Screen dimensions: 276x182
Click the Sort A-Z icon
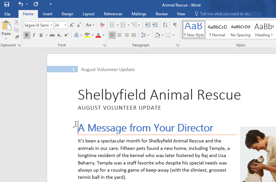[165, 25]
